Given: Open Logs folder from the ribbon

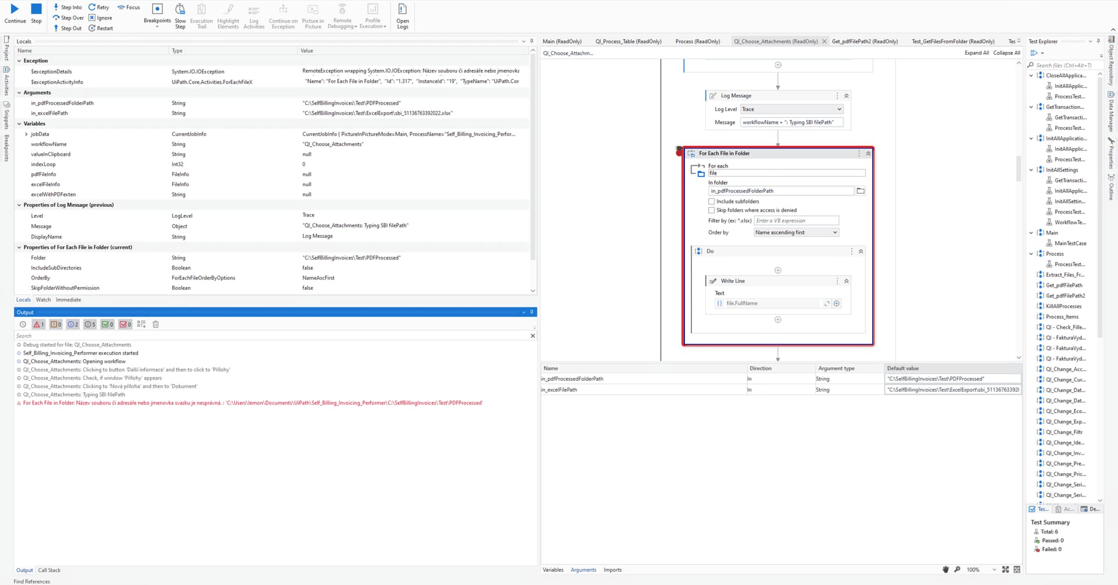Looking at the screenshot, I should pyautogui.click(x=402, y=16).
